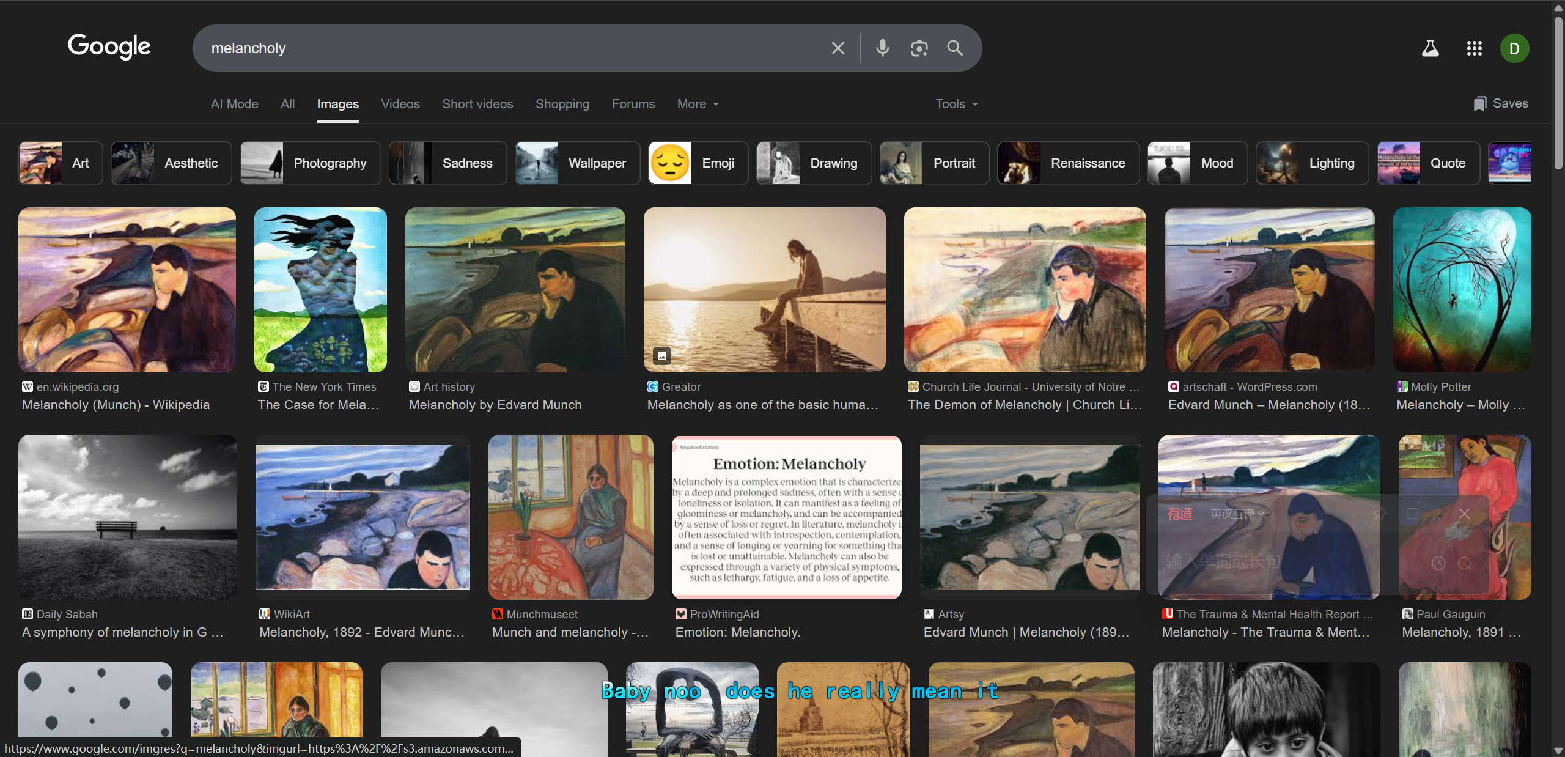This screenshot has height=757, width=1565.
Task: Select the Lighting filter chip
Action: (x=1312, y=163)
